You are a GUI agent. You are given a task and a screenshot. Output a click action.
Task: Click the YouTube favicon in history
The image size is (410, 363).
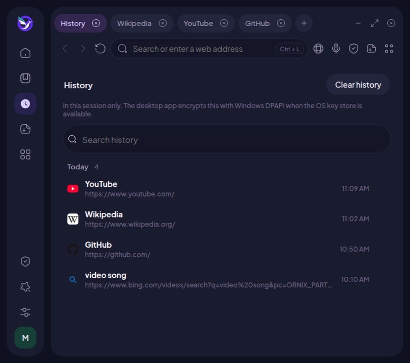(x=73, y=189)
